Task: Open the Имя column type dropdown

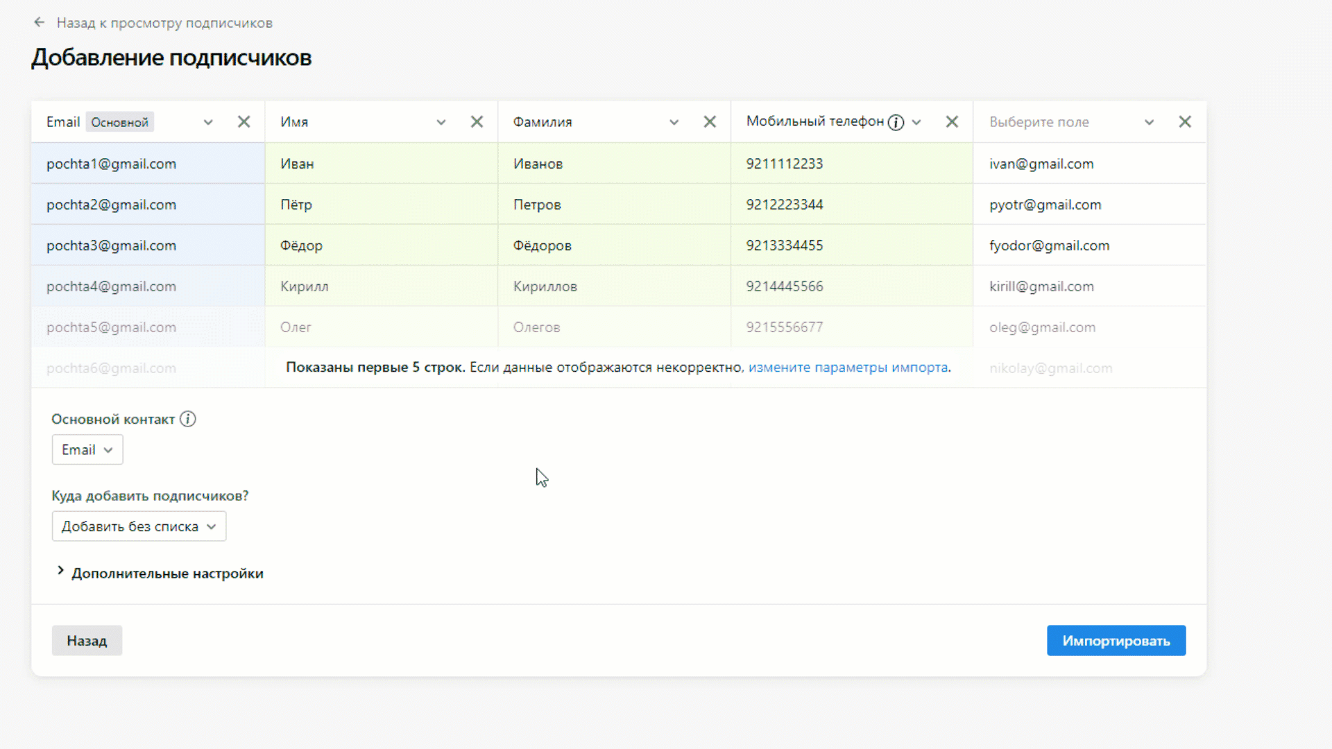Action: tap(441, 121)
